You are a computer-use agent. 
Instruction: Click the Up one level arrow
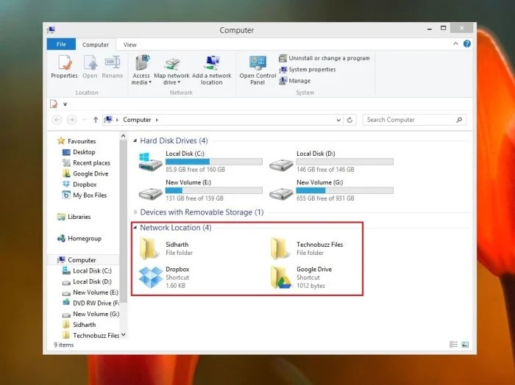[95, 120]
